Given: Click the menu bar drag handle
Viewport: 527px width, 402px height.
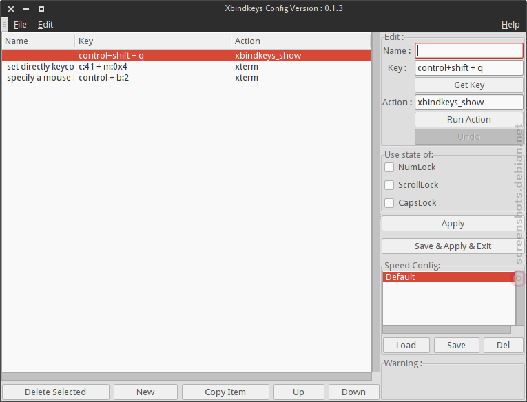Looking at the screenshot, I should 5,25.
